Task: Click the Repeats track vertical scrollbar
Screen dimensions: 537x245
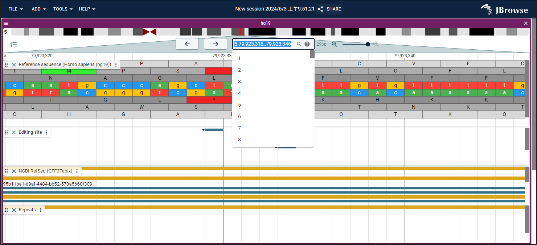Action: coord(527,219)
